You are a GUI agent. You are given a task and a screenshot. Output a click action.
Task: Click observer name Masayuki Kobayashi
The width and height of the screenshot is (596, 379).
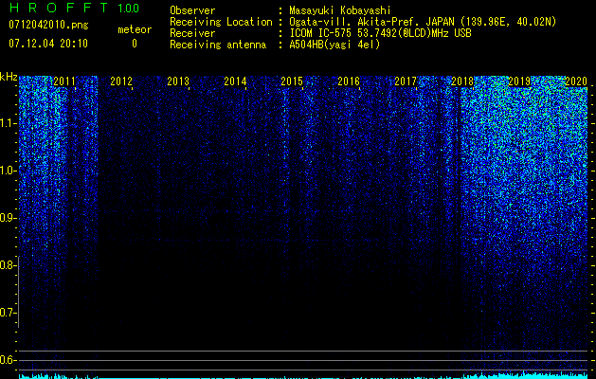coord(340,10)
